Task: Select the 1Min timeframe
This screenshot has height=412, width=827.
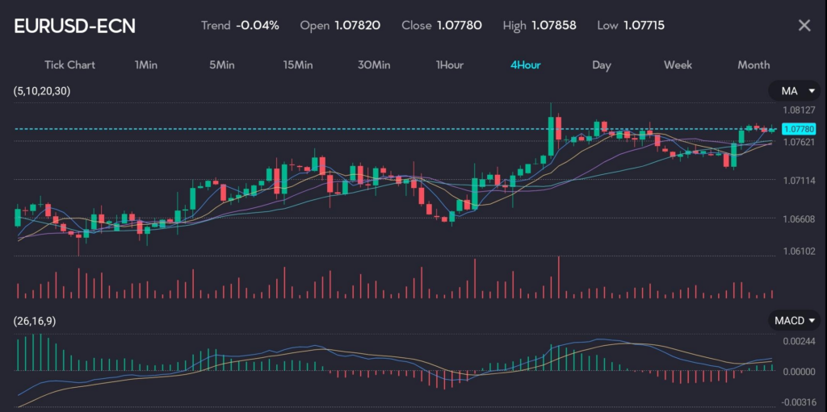Action: coord(145,65)
